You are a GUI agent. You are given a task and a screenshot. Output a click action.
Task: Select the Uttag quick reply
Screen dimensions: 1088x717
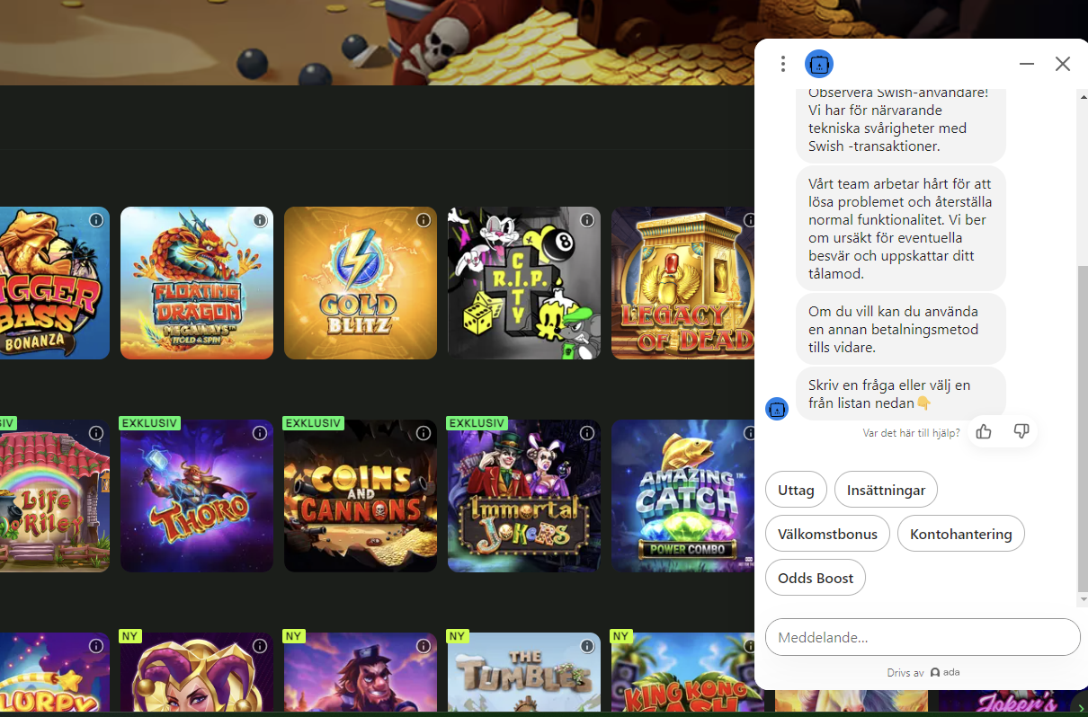[796, 490]
